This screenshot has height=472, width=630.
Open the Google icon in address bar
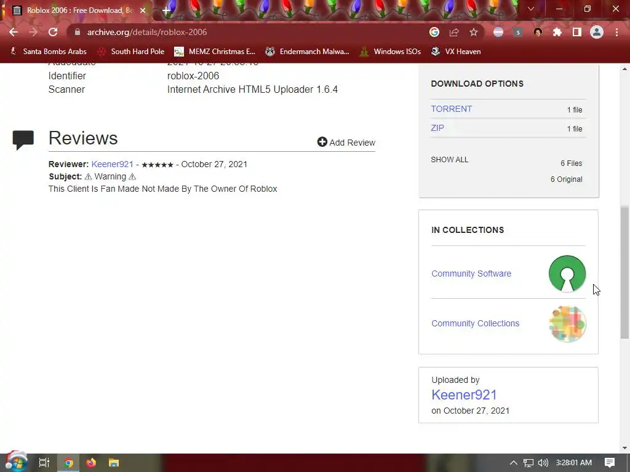click(x=434, y=32)
